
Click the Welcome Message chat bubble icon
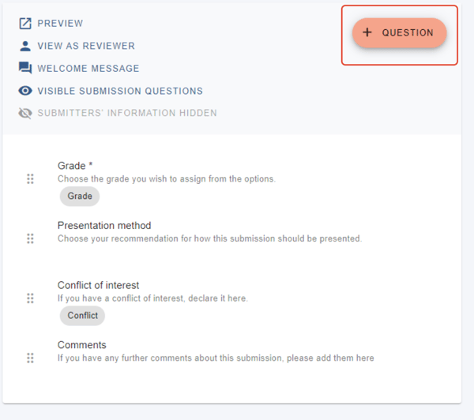25,68
